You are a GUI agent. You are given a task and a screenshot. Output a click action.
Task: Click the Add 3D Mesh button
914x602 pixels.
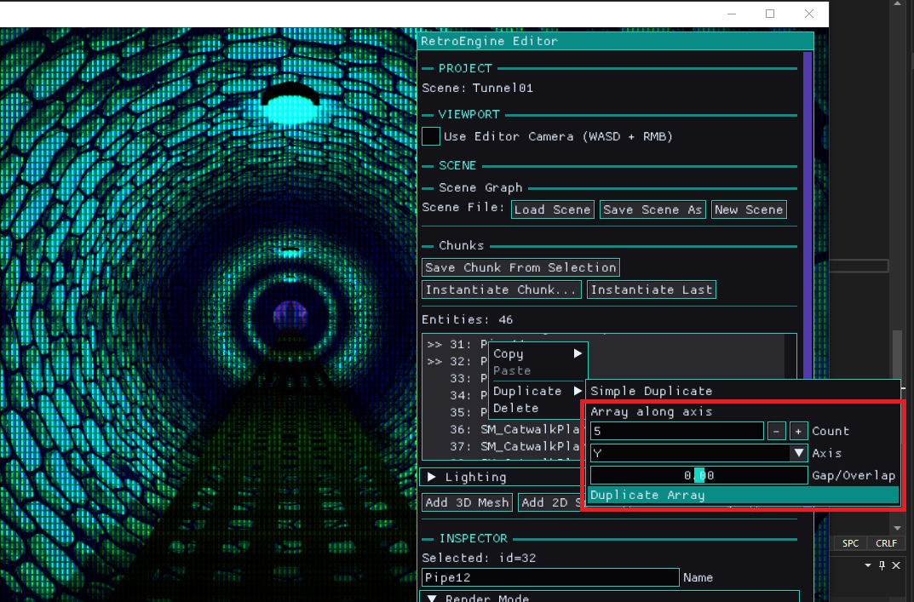point(467,502)
